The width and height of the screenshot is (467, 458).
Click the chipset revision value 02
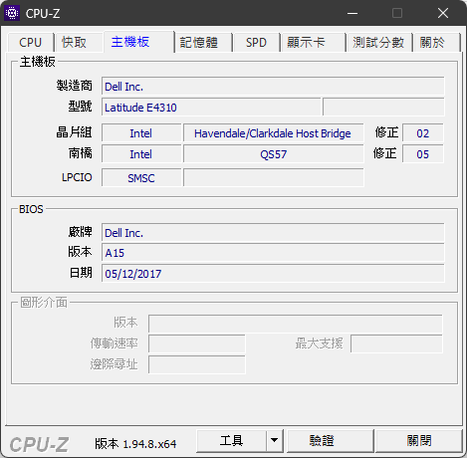click(423, 133)
